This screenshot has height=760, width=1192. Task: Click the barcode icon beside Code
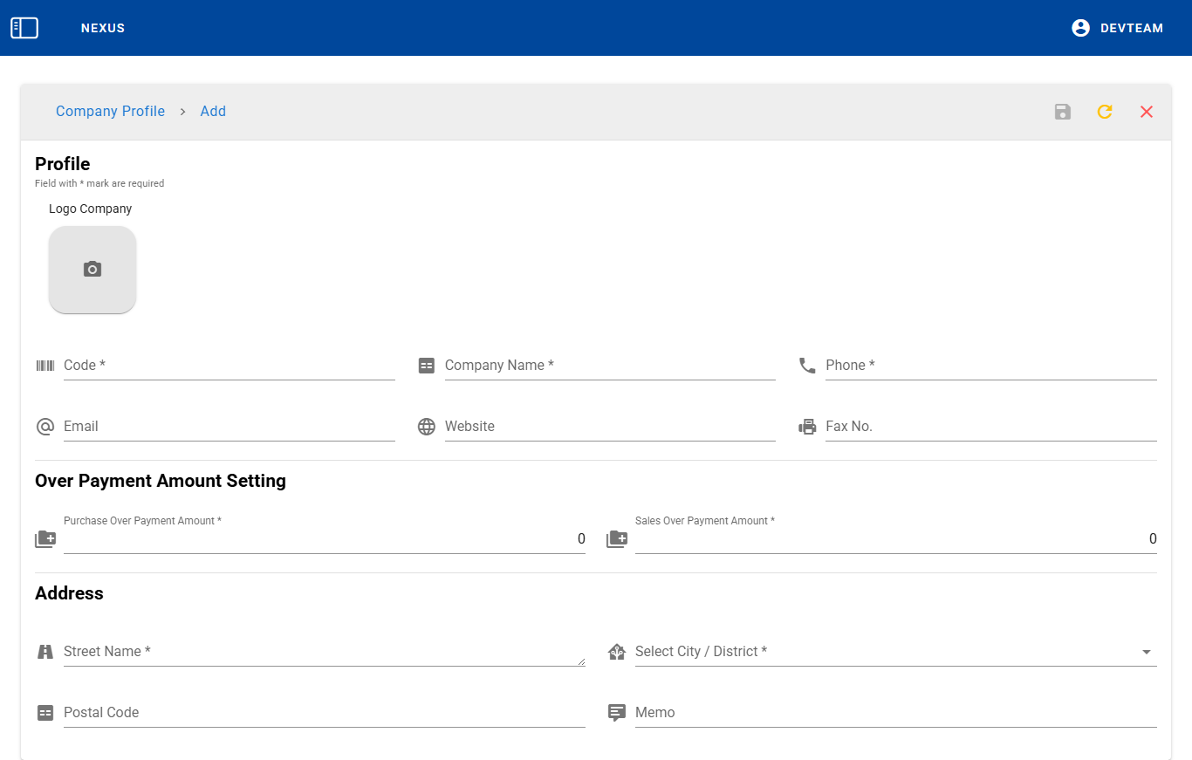[45, 366]
